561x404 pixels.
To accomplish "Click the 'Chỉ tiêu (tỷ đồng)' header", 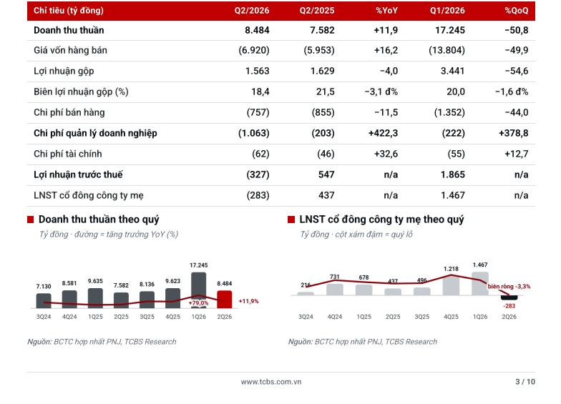I will pos(69,10).
